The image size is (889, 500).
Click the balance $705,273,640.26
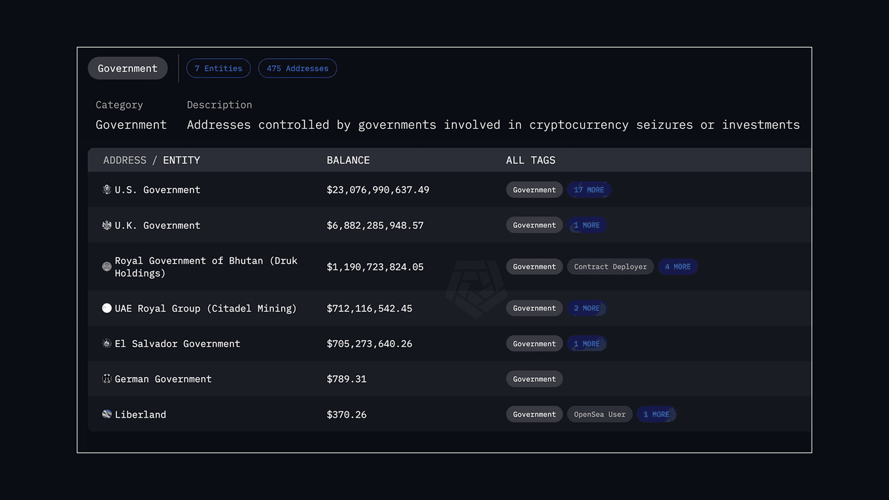369,344
